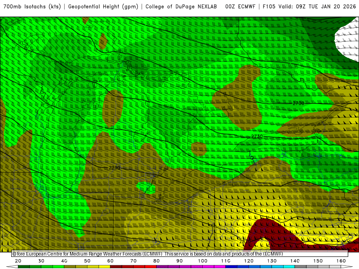Viewport: 359px width, 269px height.
Task: Click the 120 value on the color scale
Action: pyautogui.click(x=249, y=261)
